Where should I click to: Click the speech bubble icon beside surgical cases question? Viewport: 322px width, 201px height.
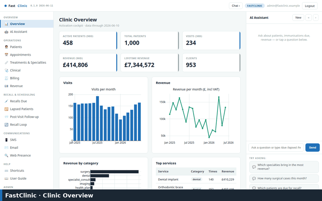254,178
